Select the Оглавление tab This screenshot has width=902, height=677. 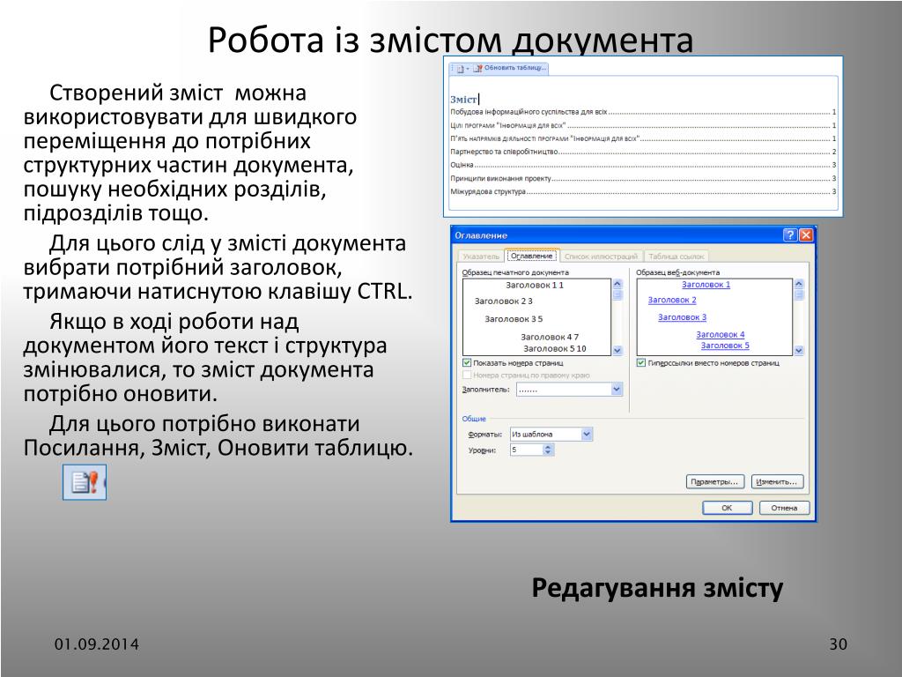tap(531, 256)
